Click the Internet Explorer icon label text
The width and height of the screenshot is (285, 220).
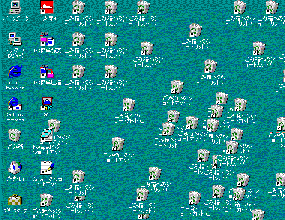click(15, 85)
